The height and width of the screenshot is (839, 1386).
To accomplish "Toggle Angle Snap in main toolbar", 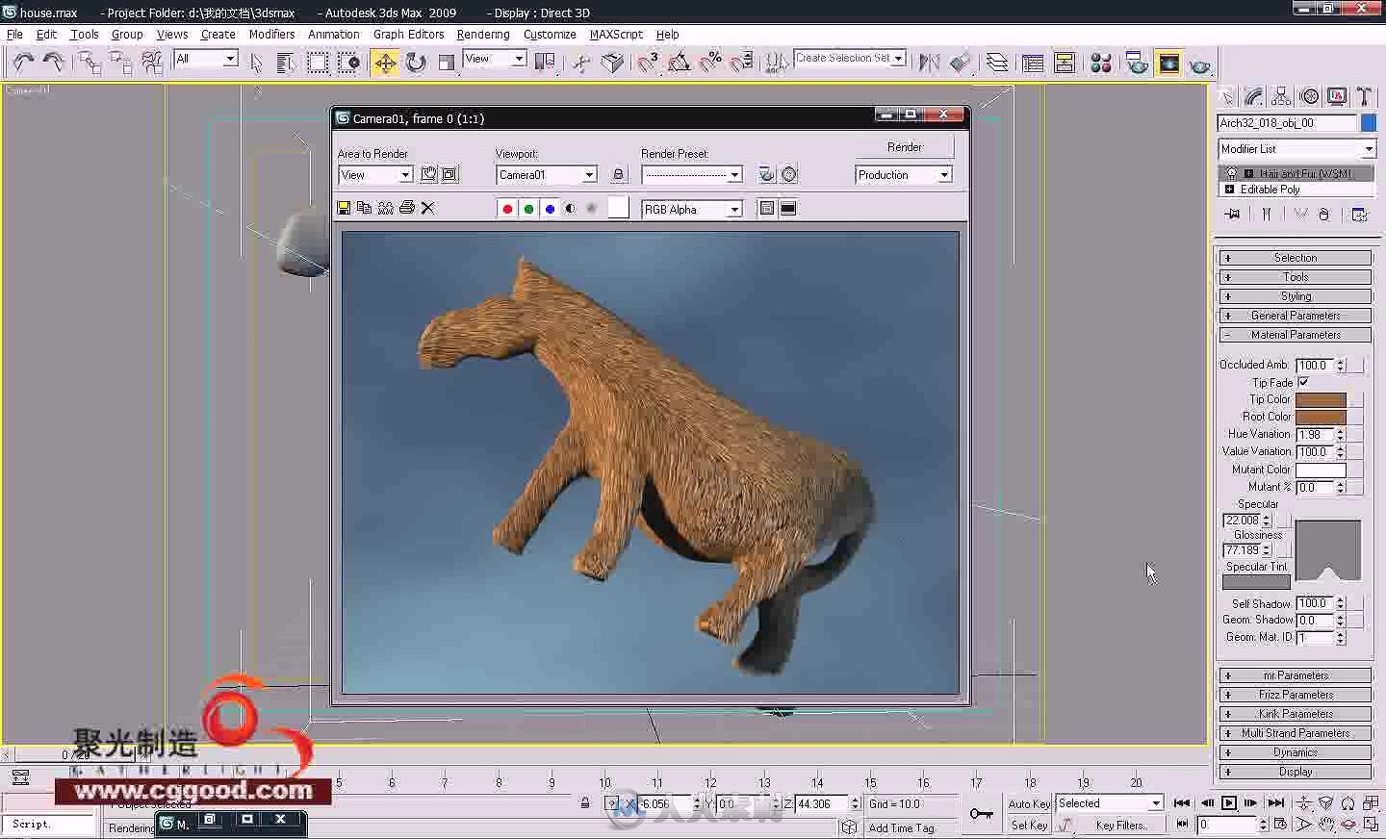I will tap(679, 64).
